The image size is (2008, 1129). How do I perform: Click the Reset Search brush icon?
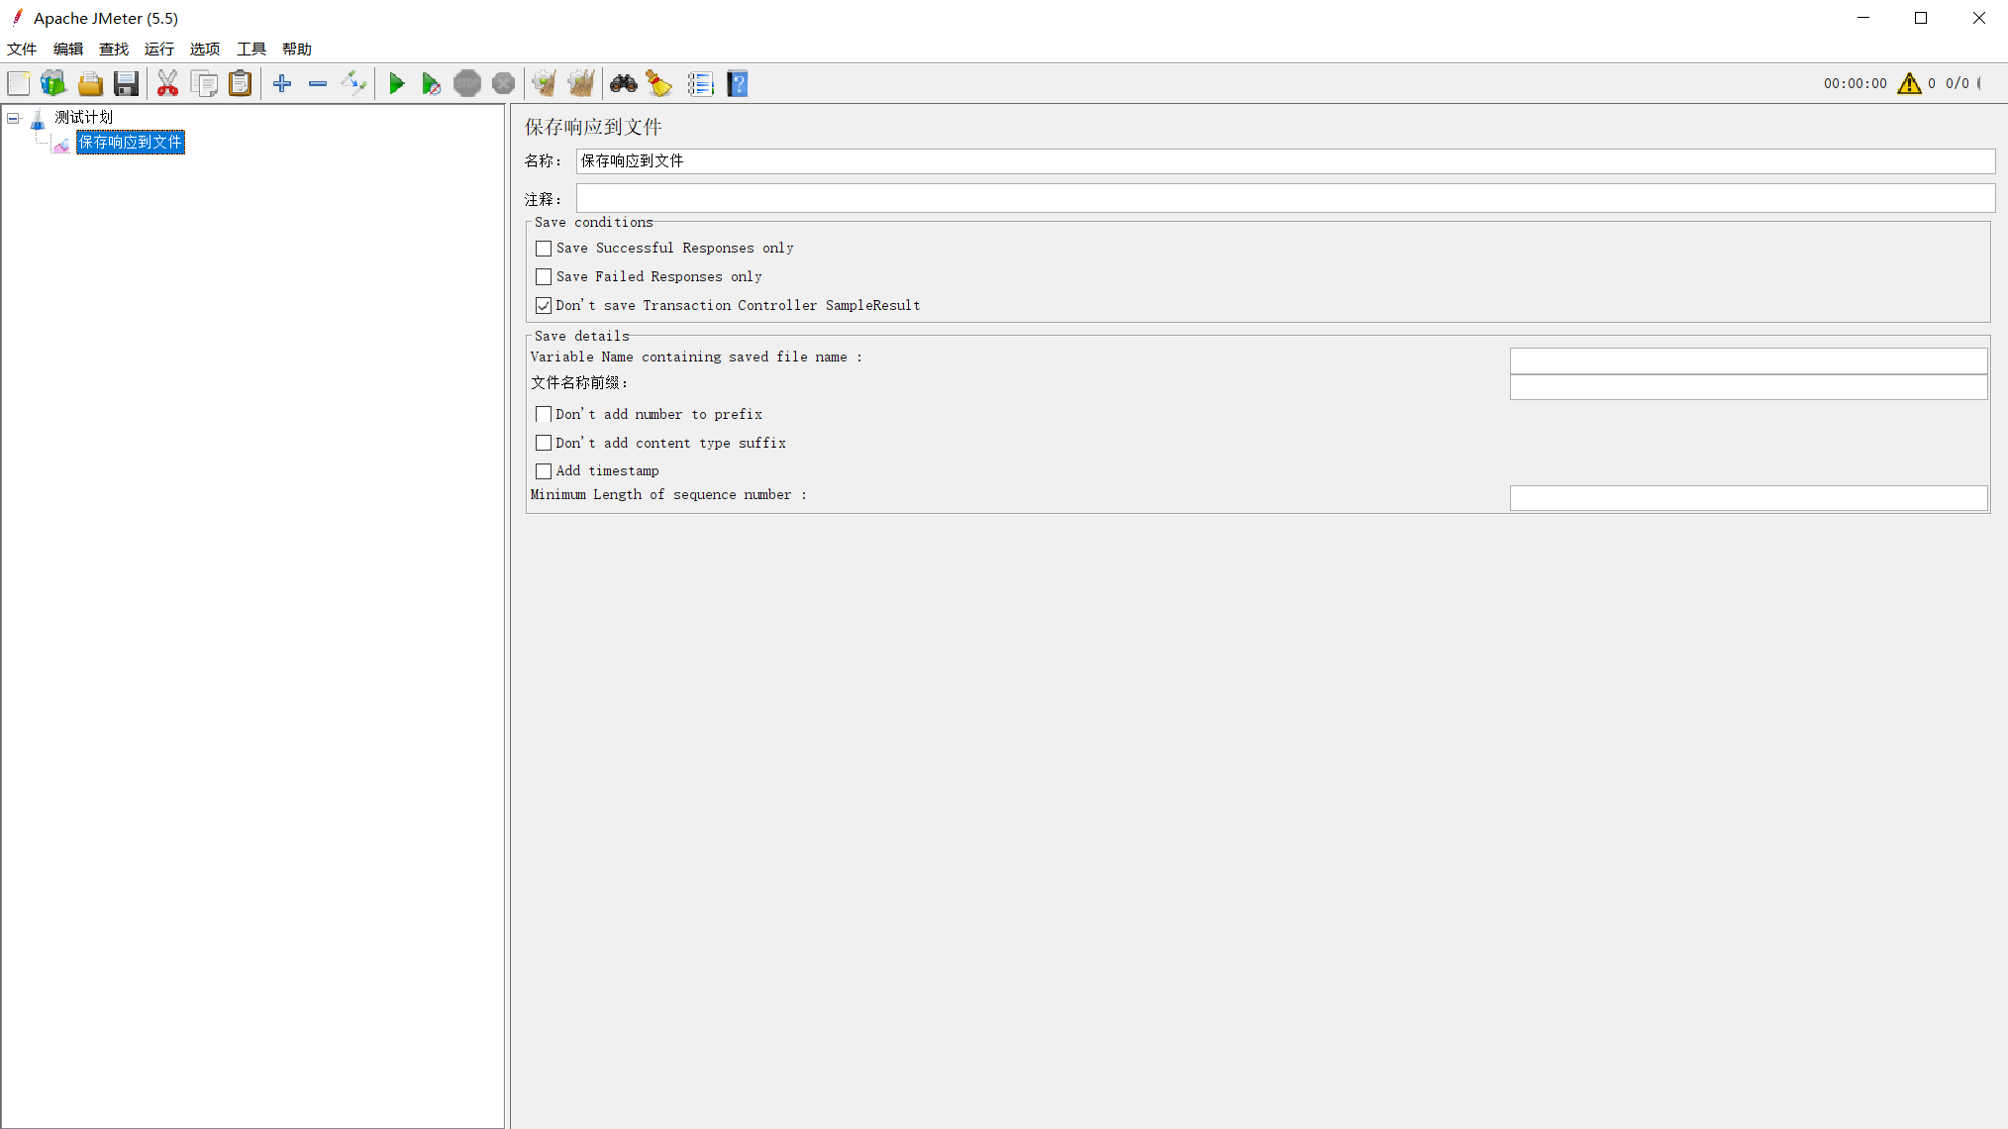(x=659, y=84)
